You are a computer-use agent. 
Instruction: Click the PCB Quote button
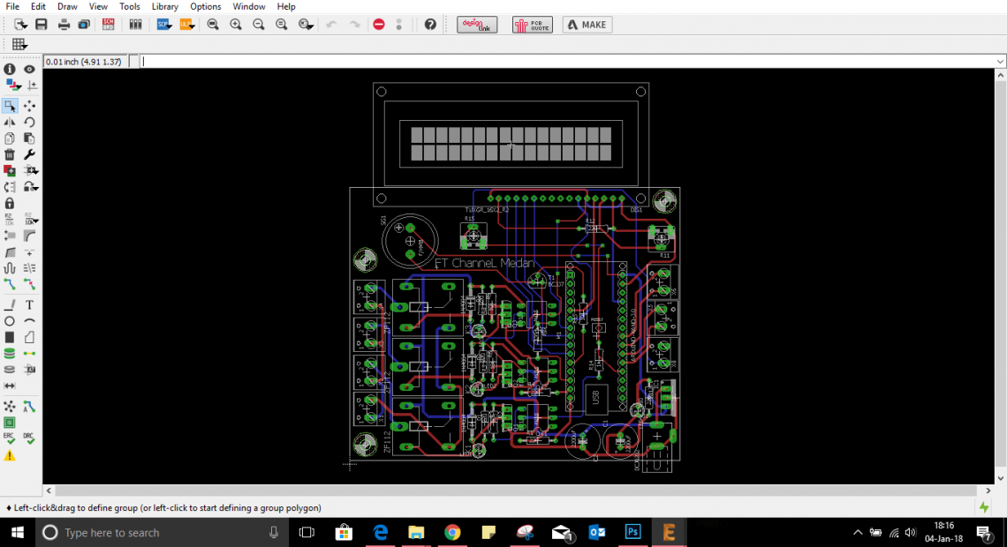tap(533, 25)
